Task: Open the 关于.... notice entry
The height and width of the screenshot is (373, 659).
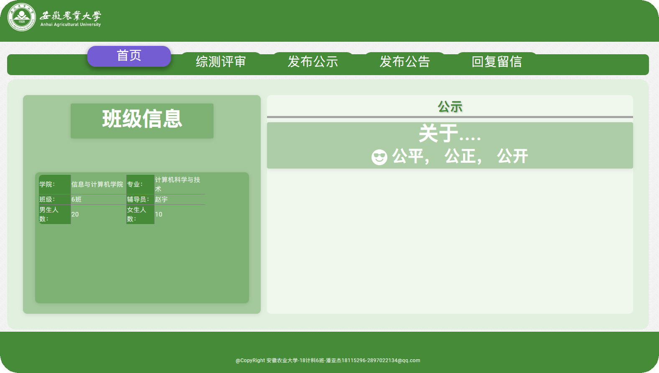Action: pyautogui.click(x=450, y=133)
